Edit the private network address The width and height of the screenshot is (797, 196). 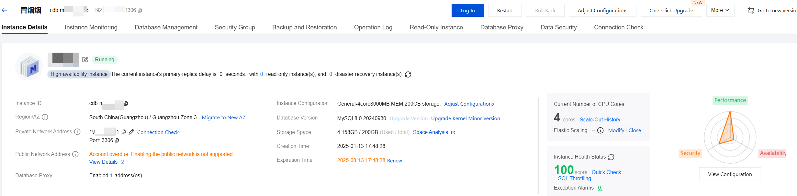[131, 132]
